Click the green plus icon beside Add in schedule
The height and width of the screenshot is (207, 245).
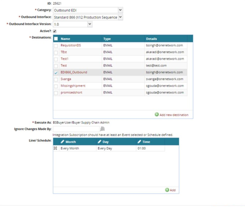coord(167,190)
